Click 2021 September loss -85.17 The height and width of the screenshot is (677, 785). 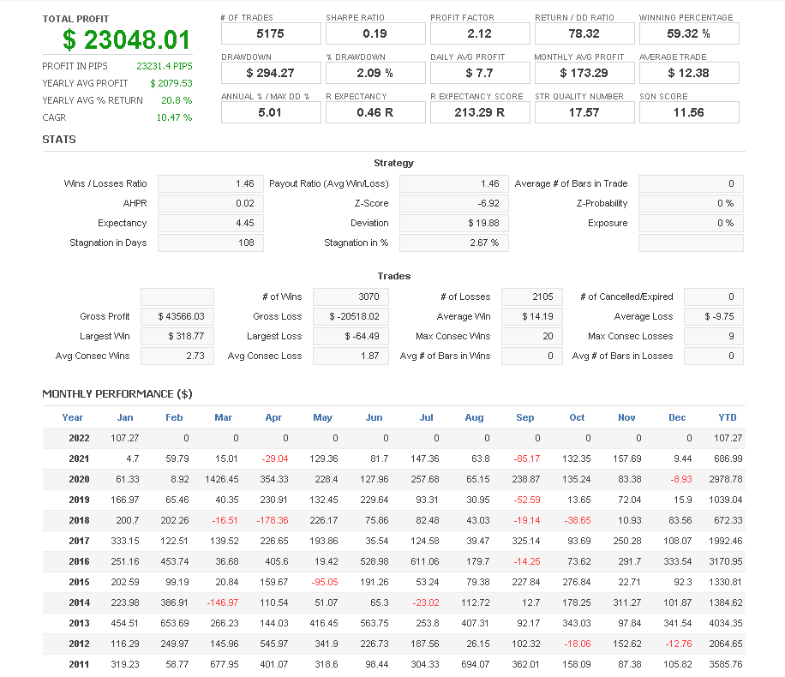point(527,458)
